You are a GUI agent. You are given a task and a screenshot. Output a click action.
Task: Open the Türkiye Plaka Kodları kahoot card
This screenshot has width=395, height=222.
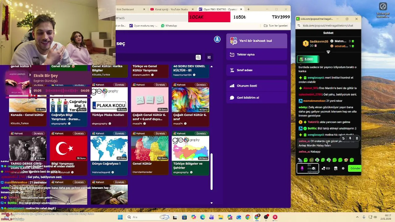(x=109, y=105)
